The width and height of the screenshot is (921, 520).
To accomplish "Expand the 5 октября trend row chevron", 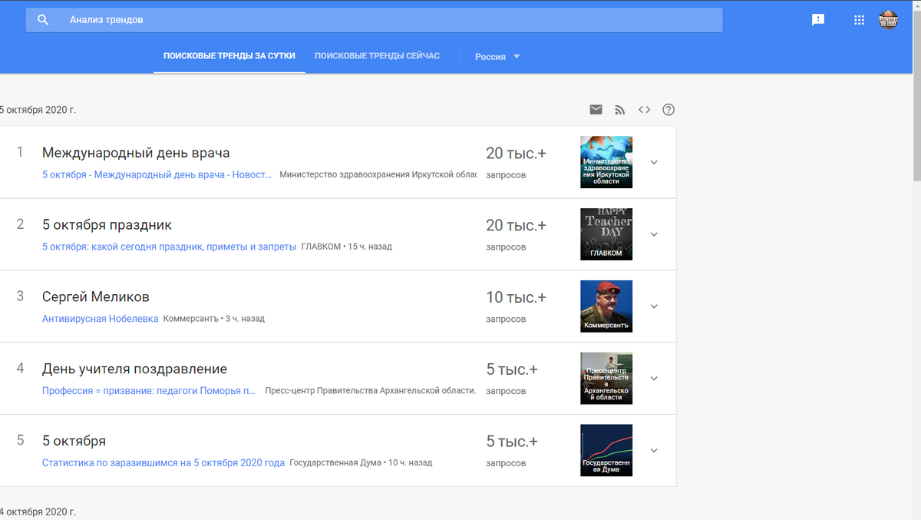I will (x=654, y=450).
